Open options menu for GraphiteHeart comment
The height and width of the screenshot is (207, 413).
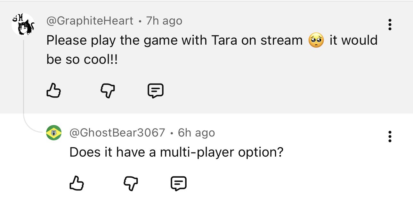coord(390,25)
